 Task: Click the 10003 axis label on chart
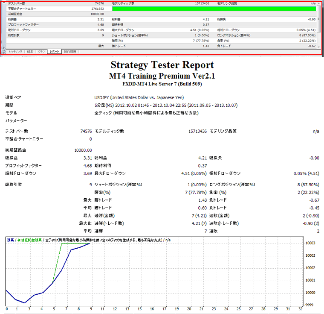coord(310,243)
